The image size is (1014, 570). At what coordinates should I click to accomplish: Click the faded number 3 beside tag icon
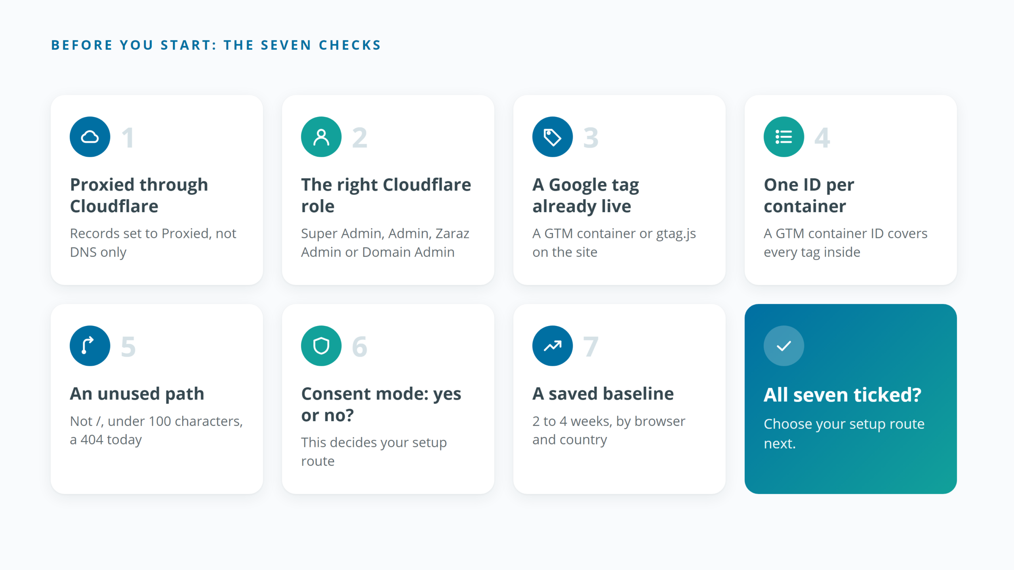point(591,138)
